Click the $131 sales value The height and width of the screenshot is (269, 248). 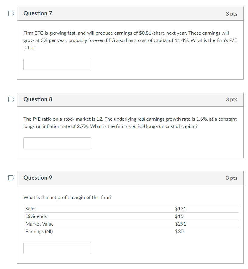coord(181,209)
